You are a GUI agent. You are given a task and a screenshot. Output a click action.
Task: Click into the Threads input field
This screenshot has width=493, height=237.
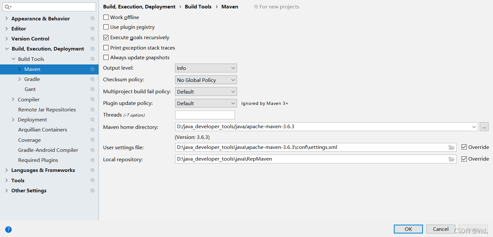pyautogui.click(x=205, y=115)
